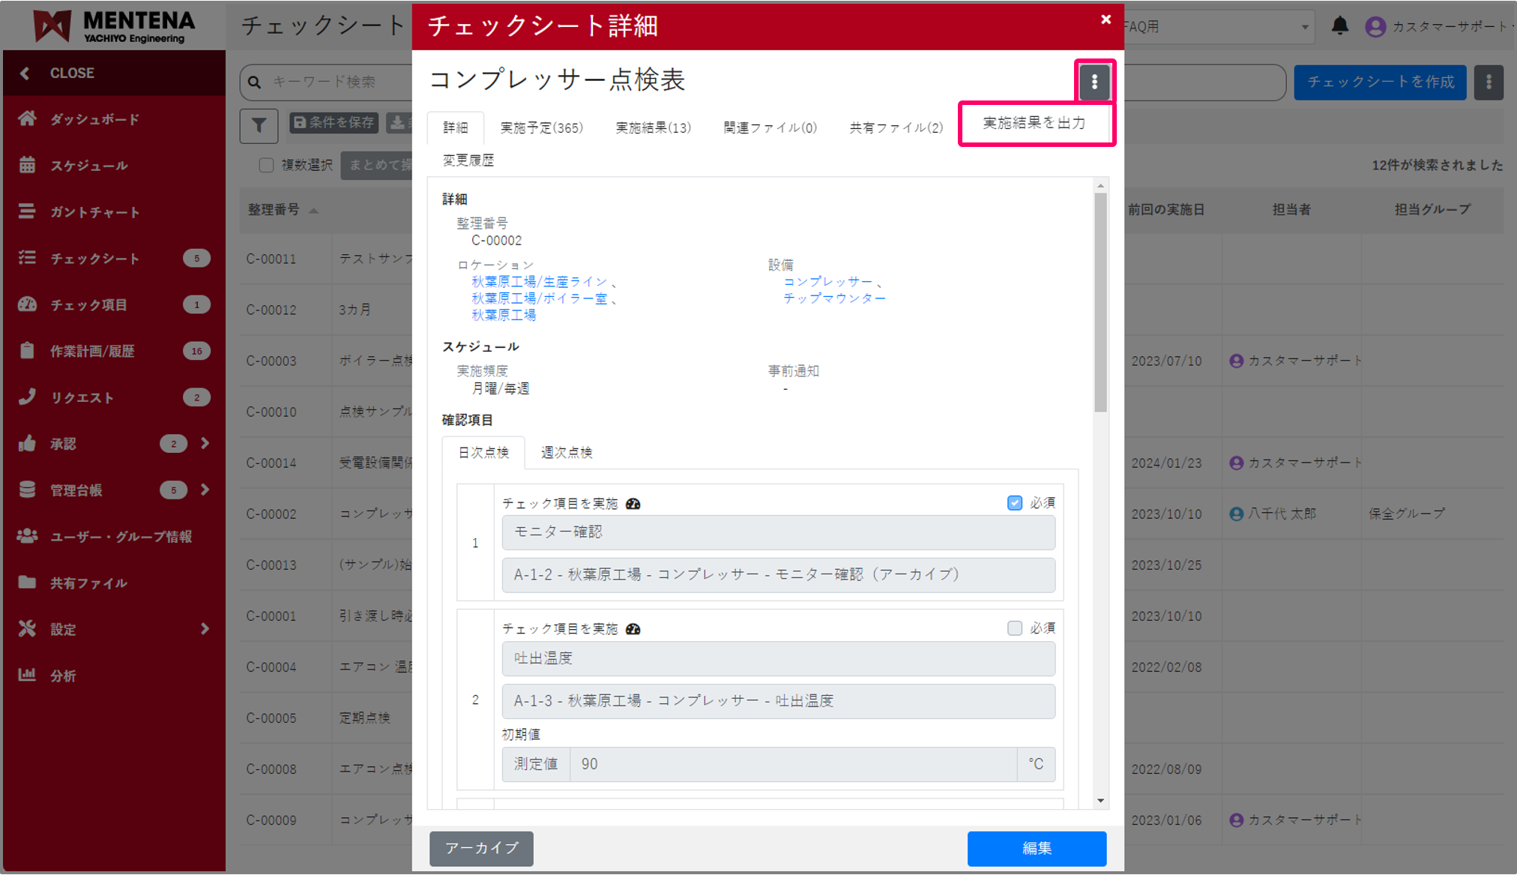Screen dimensions: 1517x875
Task: Open the 分析 sidebar icon
Action: coord(27,675)
